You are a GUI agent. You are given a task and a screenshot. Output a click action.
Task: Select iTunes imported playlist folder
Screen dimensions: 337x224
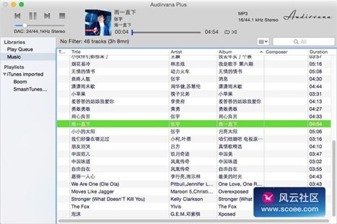pos(25,74)
